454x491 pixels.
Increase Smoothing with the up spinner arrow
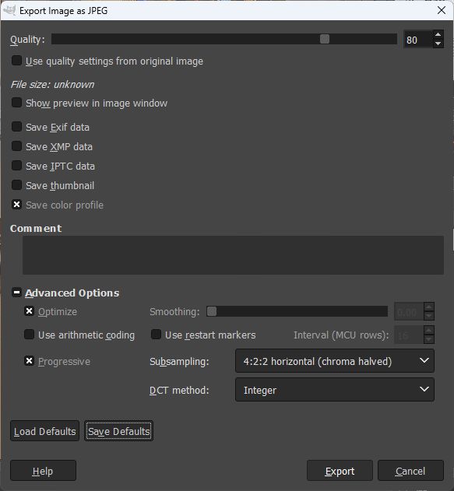pyautogui.click(x=429, y=307)
